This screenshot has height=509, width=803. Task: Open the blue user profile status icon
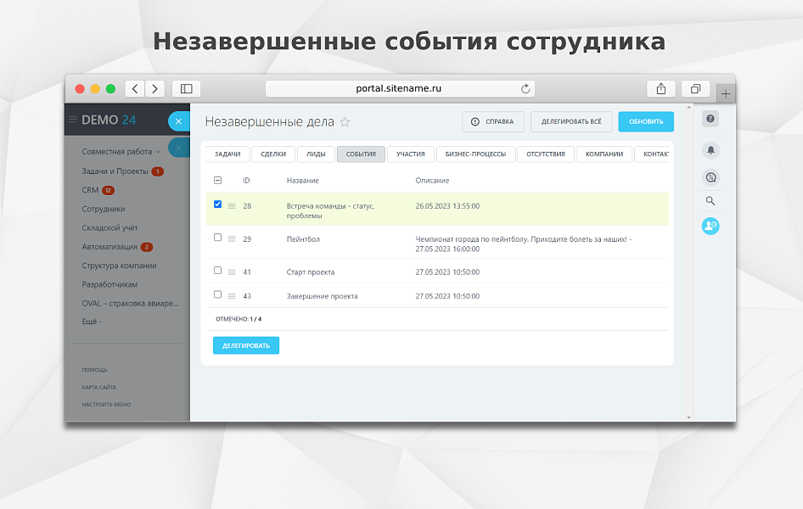pyautogui.click(x=710, y=226)
